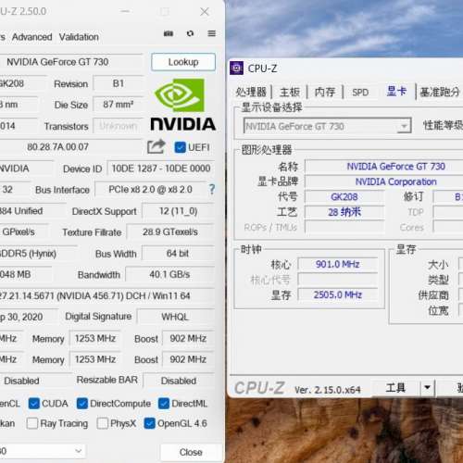Click the Bus Width 64 bit value
This screenshot has width=463, height=463.
(x=178, y=254)
